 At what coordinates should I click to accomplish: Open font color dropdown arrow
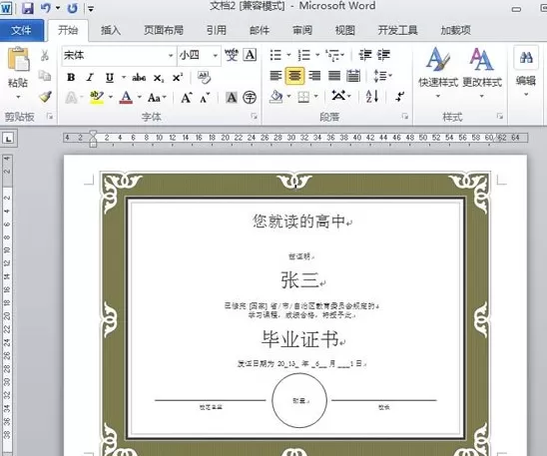(139, 97)
